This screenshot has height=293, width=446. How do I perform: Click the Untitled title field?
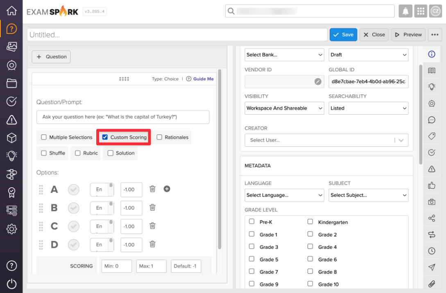point(177,35)
